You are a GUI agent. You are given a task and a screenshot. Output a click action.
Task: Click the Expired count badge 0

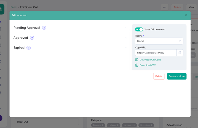(29, 48)
